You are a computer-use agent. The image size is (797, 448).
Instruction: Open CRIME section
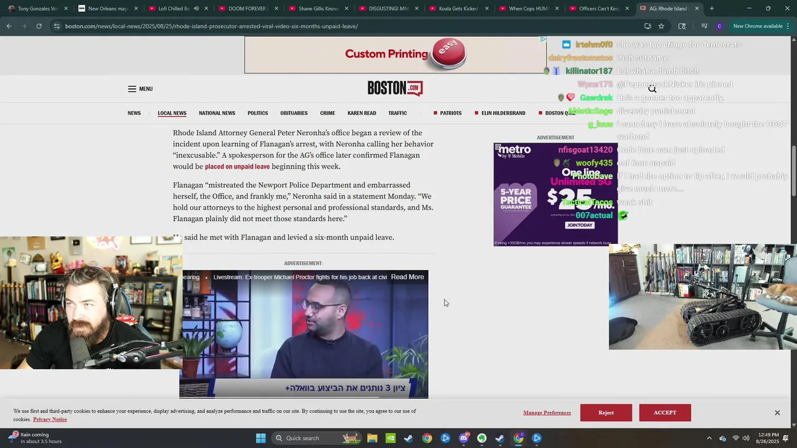(328, 113)
